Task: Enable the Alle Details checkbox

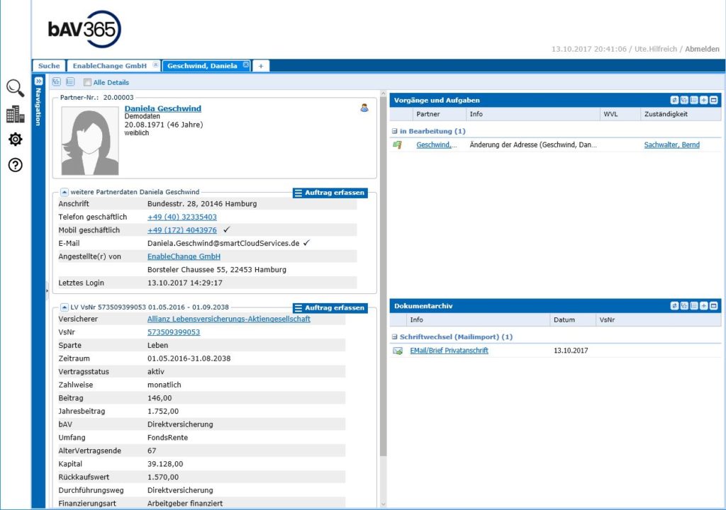Action: tap(88, 82)
